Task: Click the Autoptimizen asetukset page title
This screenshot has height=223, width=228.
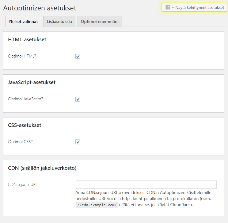Action: [40, 8]
